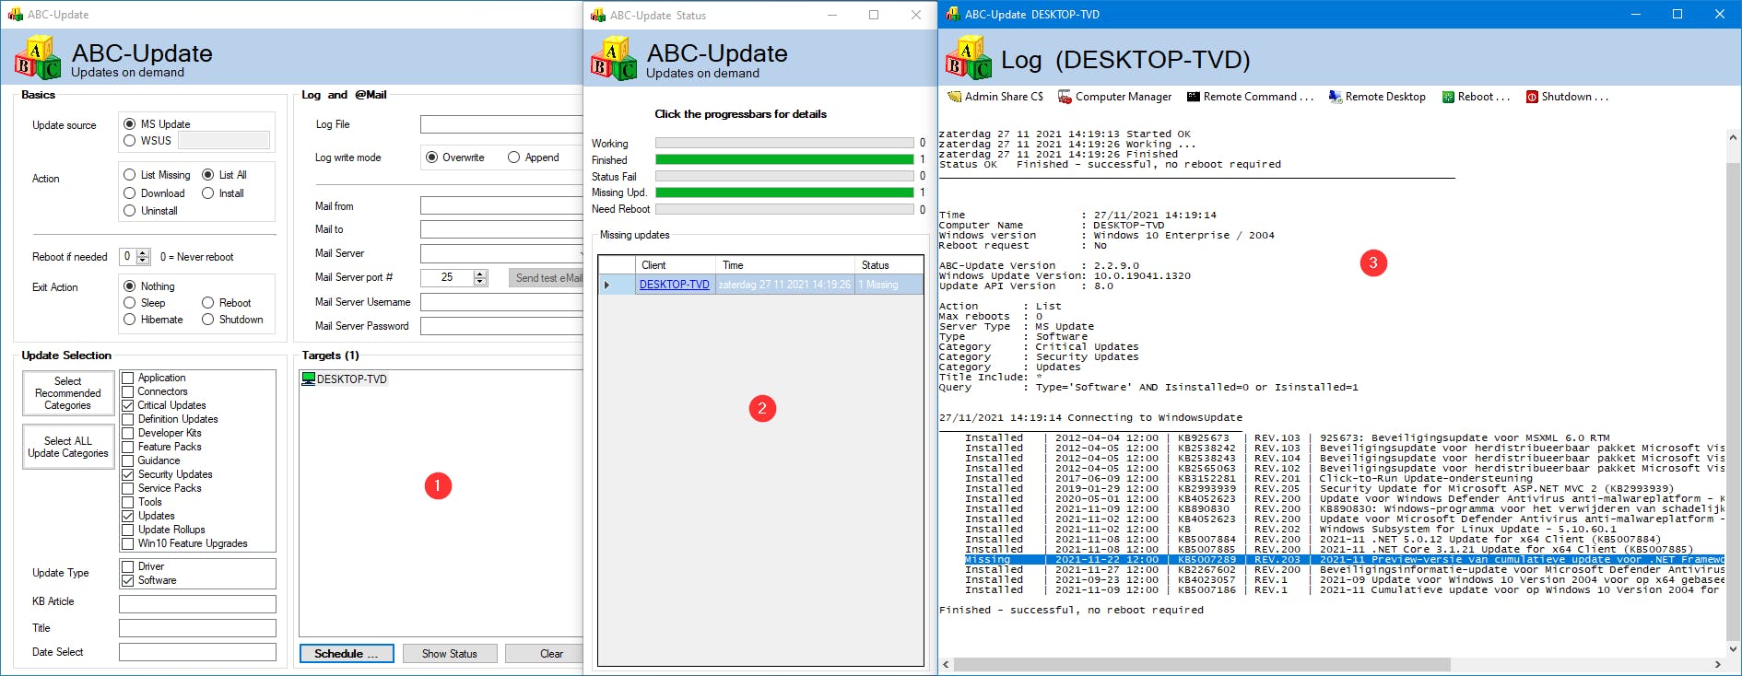Check the Driver update type
The width and height of the screenshot is (1742, 676).
click(x=128, y=566)
